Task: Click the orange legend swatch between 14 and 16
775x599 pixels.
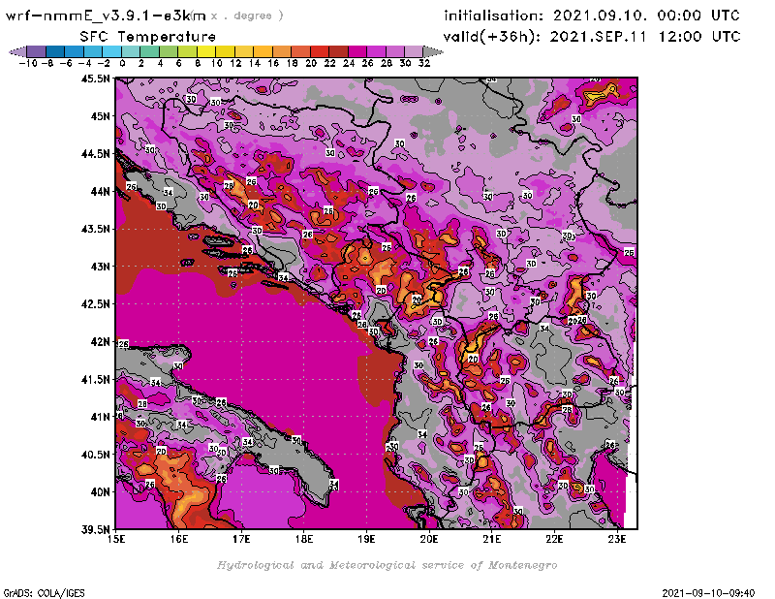Action: pos(263,51)
